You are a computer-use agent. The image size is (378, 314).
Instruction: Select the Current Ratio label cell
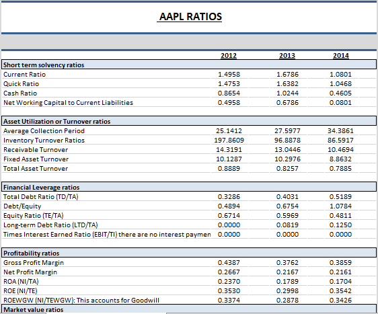tap(24, 75)
